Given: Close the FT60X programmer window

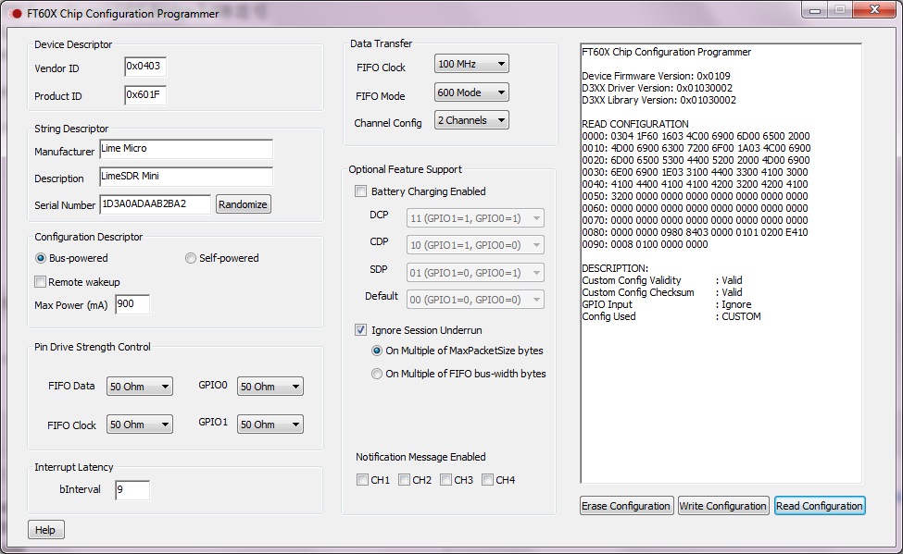Looking at the screenshot, I should tap(874, 10).
